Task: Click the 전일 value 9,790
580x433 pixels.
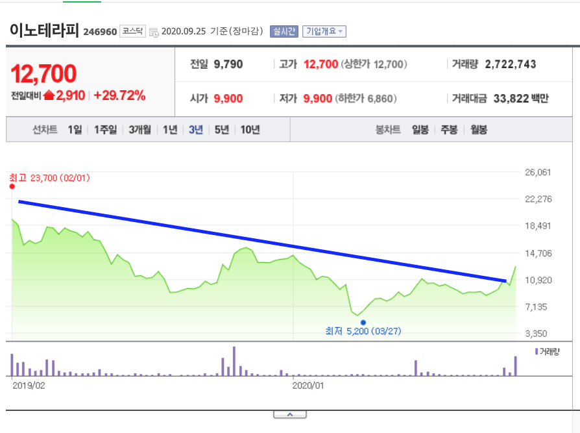Action: tap(228, 64)
